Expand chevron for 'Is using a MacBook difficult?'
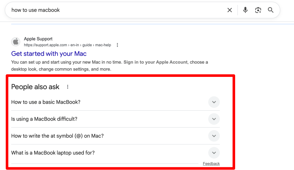 tap(214, 119)
